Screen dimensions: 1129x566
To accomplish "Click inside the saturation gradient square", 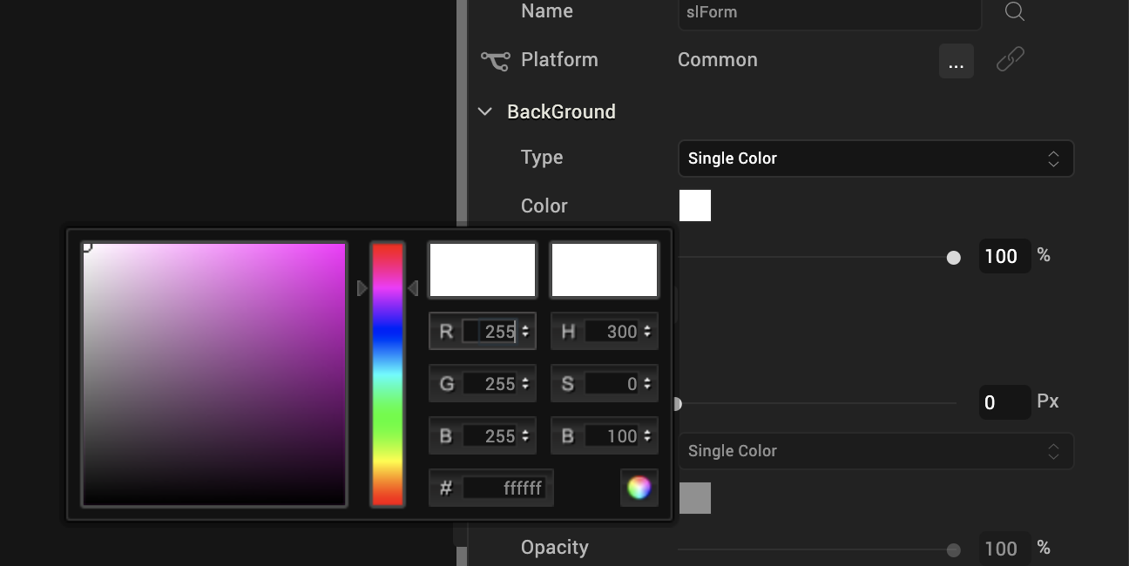I will (x=214, y=374).
